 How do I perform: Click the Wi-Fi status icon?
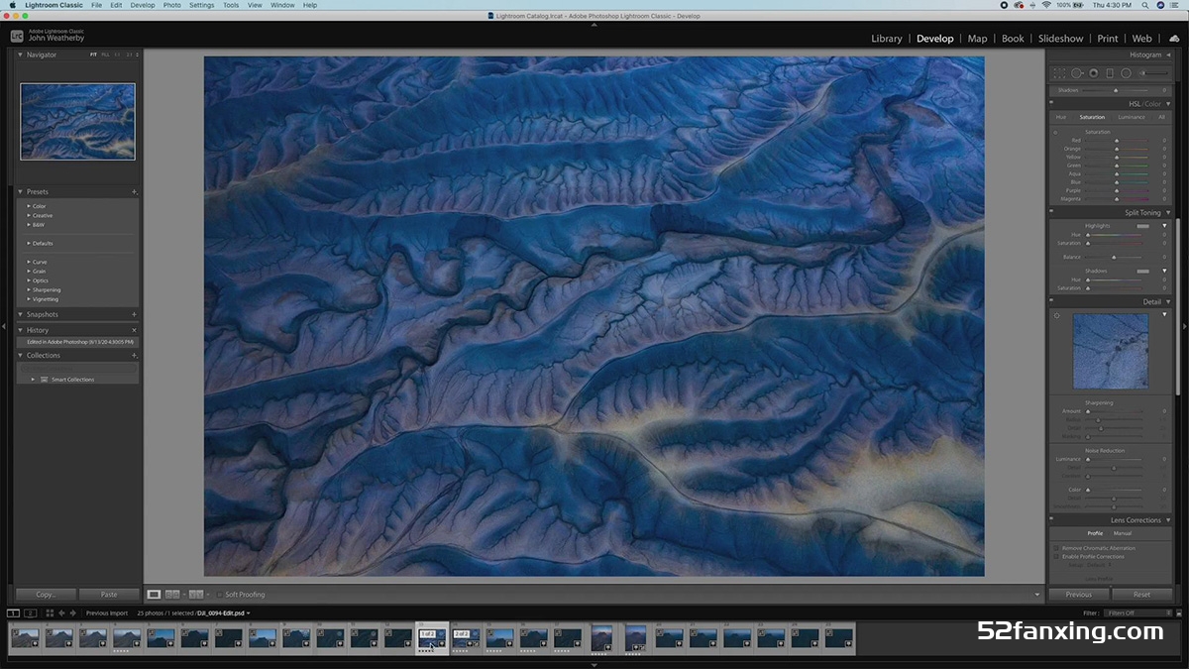pos(1046,5)
